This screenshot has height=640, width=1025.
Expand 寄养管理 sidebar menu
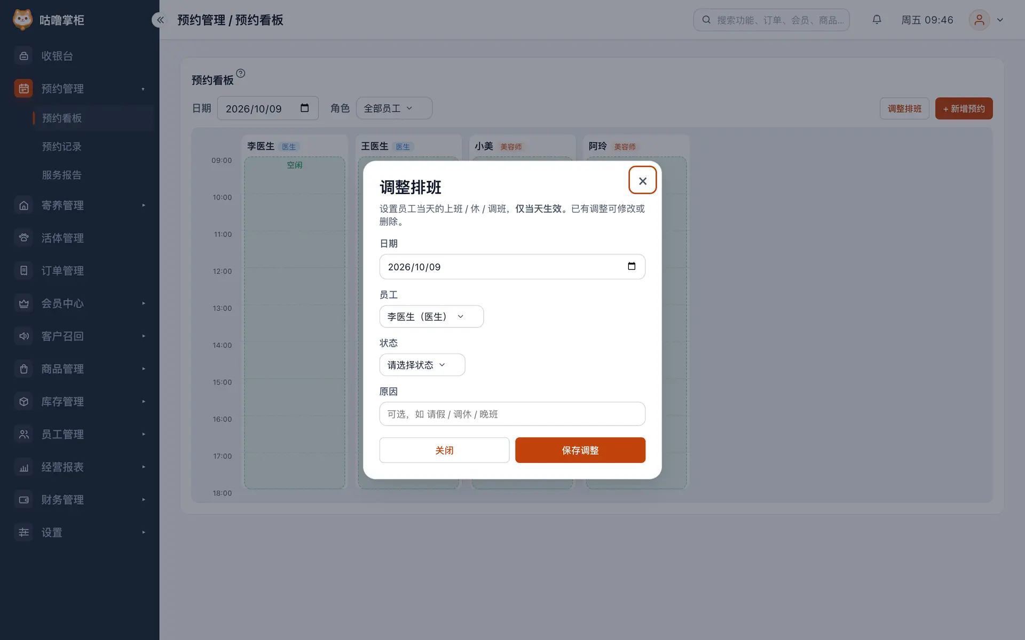[80, 205]
